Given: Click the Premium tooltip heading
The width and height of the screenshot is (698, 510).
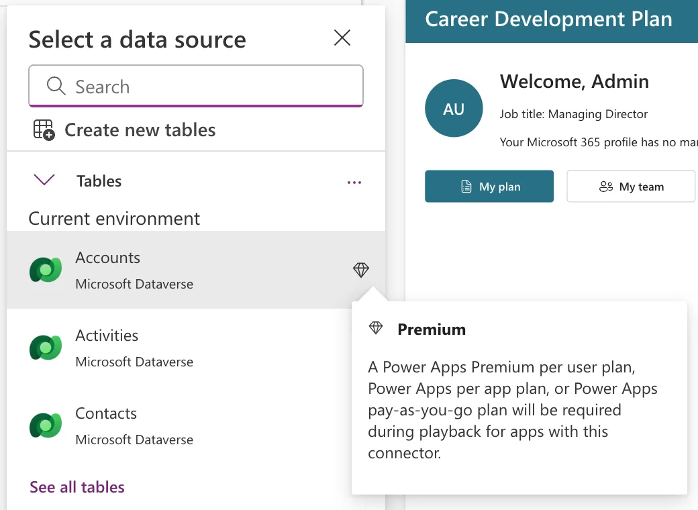Looking at the screenshot, I should click(432, 329).
